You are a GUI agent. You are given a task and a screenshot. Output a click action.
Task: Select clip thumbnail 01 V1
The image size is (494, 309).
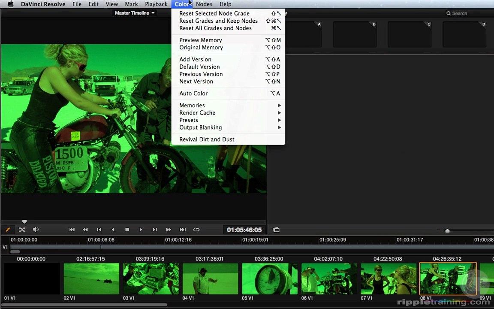[x=32, y=279]
